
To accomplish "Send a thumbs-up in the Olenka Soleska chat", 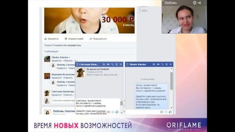I will point(170,112).
